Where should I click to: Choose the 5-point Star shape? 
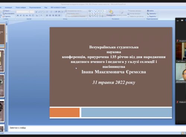[103, 16]
